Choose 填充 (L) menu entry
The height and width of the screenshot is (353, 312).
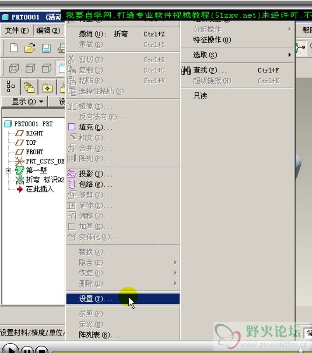click(x=123, y=127)
